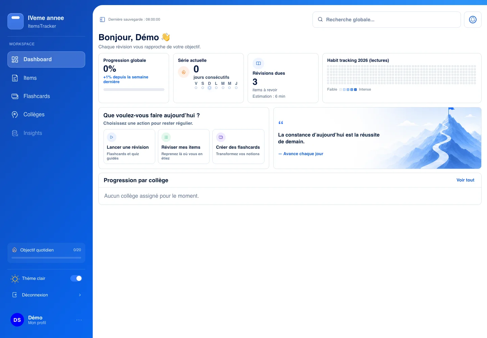This screenshot has width=487, height=338.
Task: Select Créer des flashcards card
Action: click(238, 147)
